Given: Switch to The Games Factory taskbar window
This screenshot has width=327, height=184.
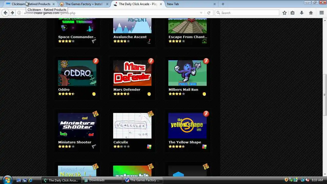Looking at the screenshot, I should tap(143, 180).
